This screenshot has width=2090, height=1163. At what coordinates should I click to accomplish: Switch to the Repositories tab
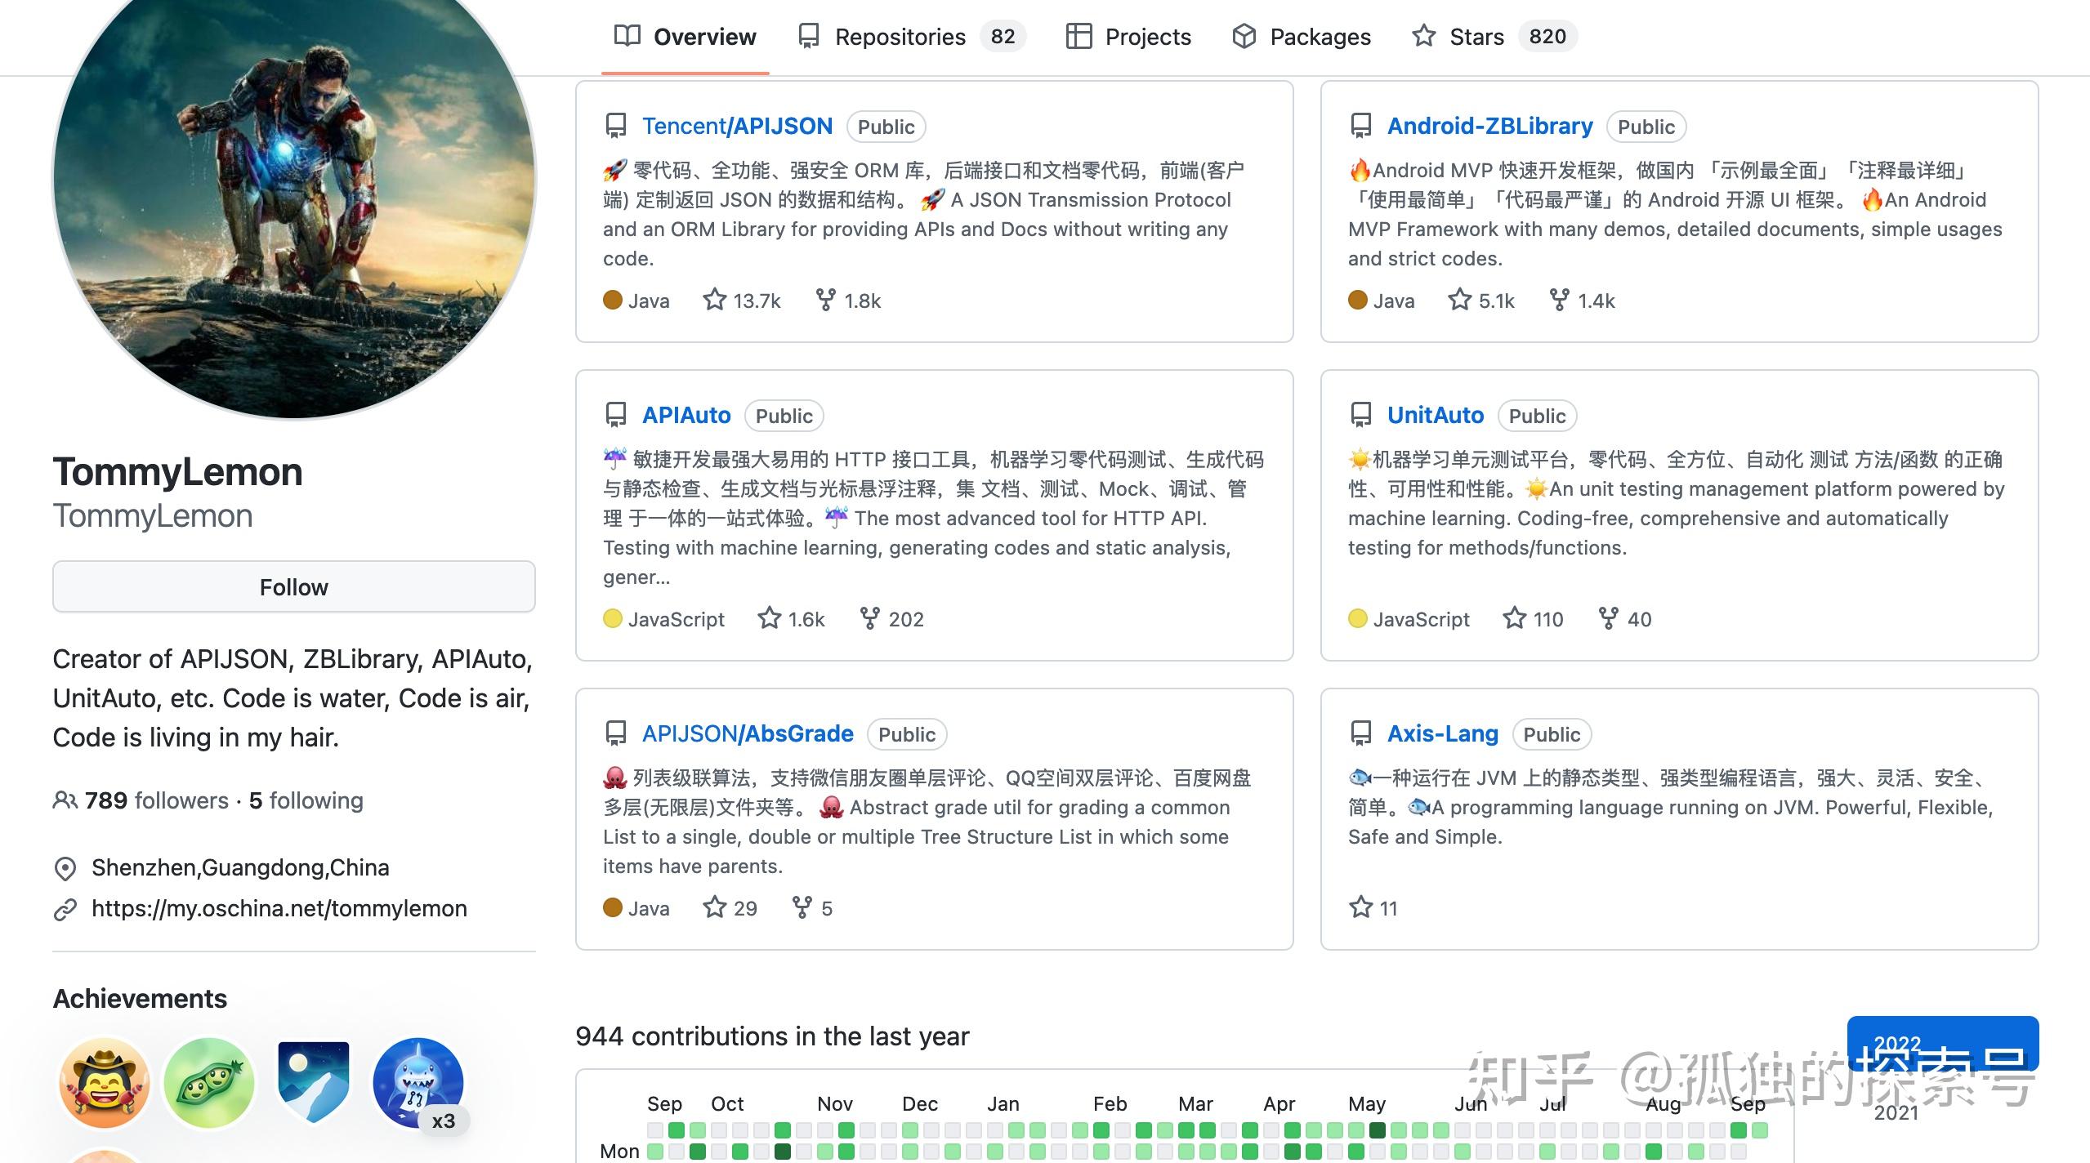(900, 37)
